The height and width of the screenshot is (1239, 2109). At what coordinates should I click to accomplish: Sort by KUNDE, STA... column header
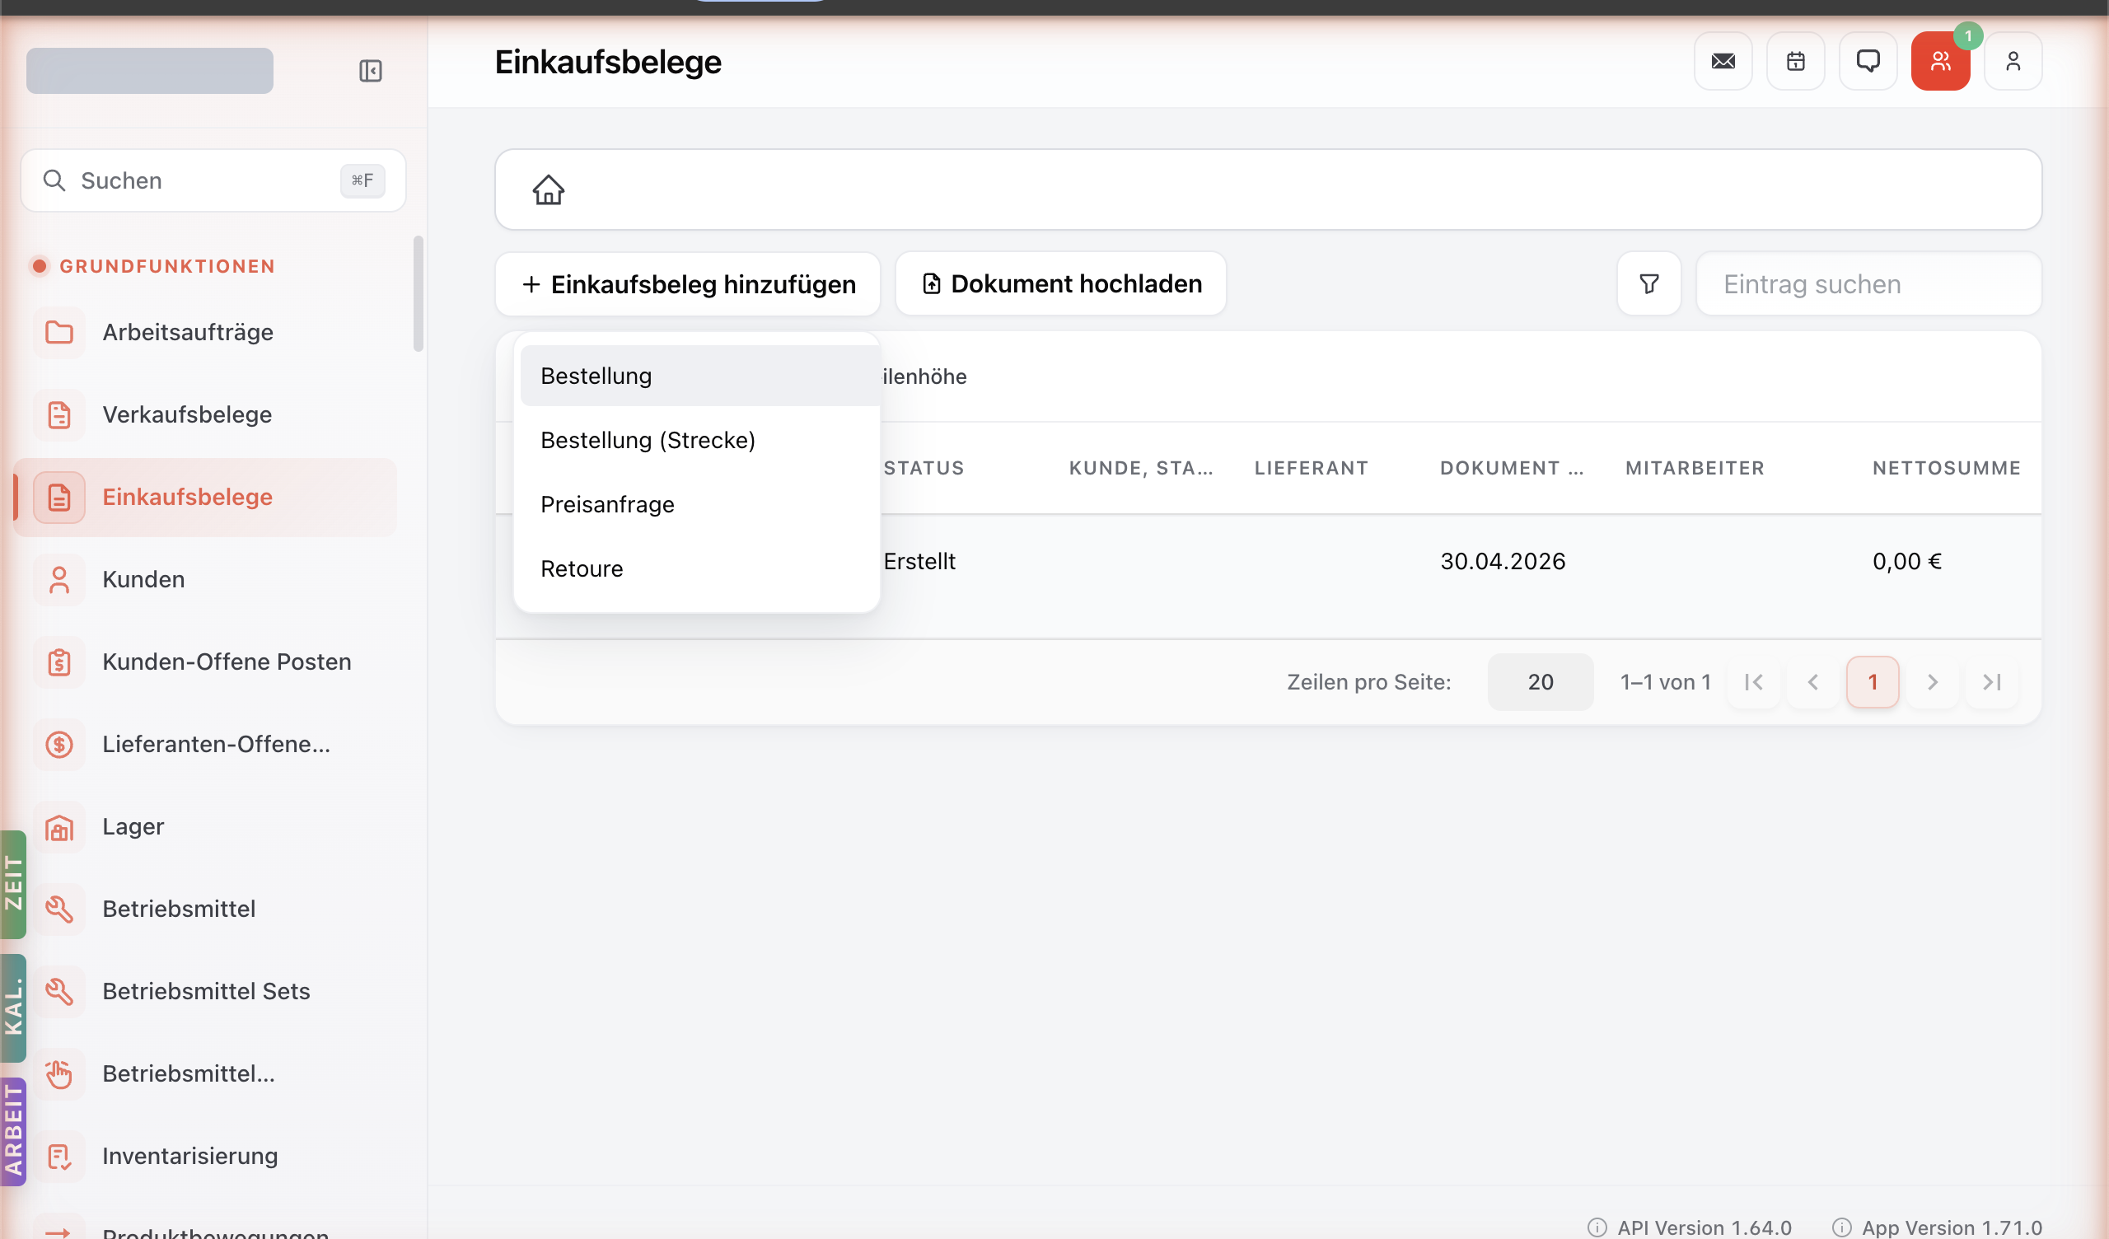[1141, 468]
